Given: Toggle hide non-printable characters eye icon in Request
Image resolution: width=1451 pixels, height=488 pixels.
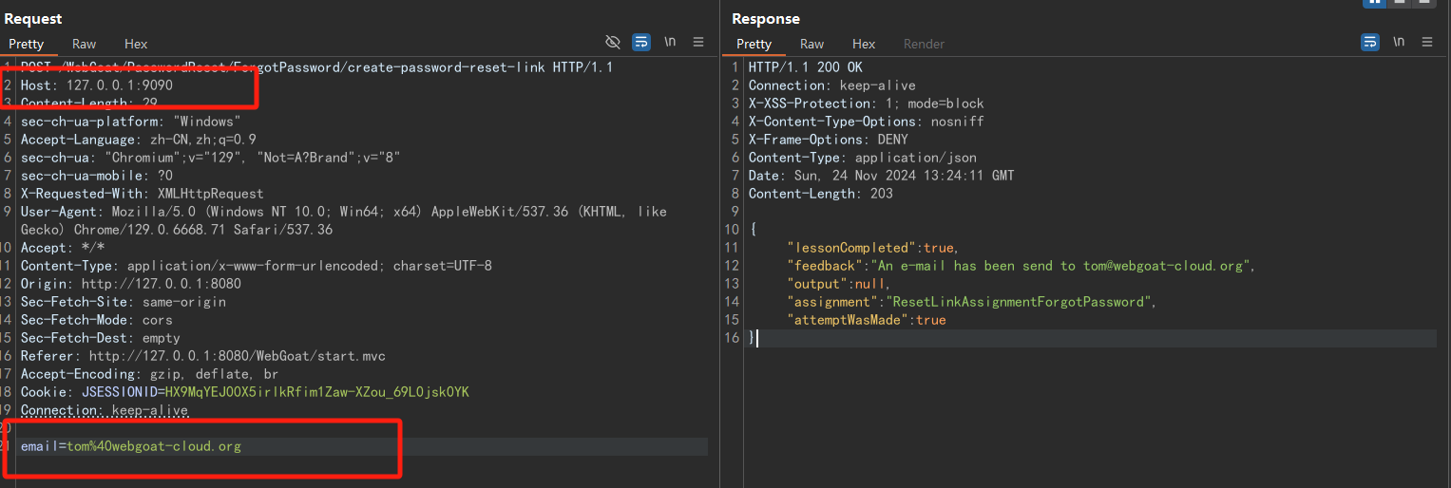Looking at the screenshot, I should click(613, 42).
